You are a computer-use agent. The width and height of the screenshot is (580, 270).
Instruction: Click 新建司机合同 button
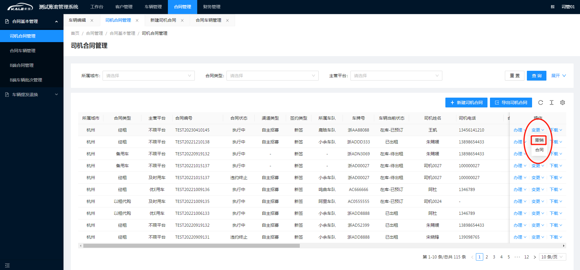point(466,103)
